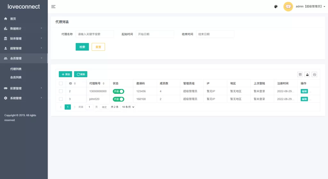The width and height of the screenshot is (328, 179).
Task: Sort by 代理账号 column arrows
Action: (x=103, y=83)
